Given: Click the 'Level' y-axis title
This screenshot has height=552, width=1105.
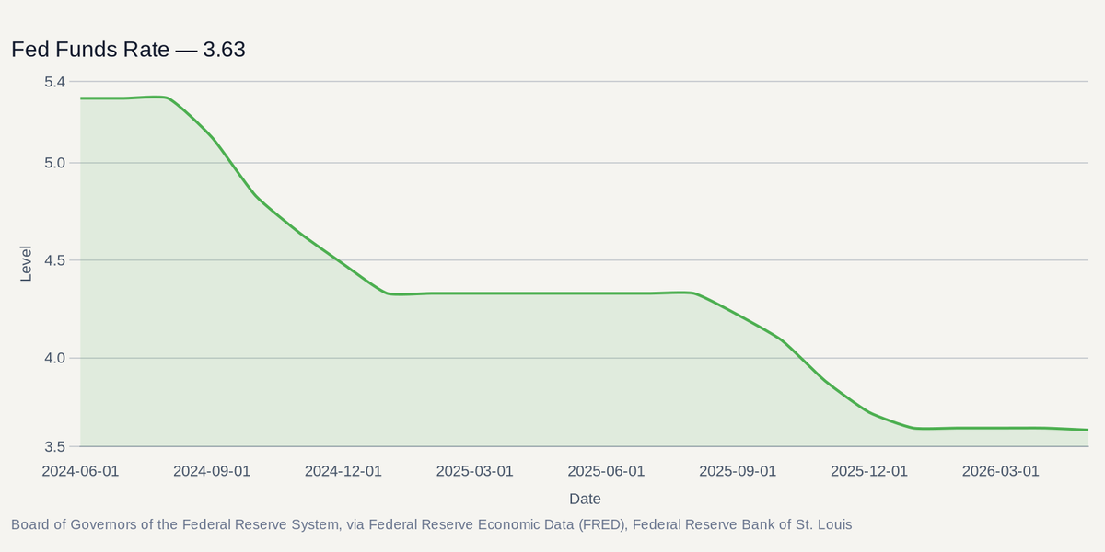Looking at the screenshot, I should click(x=26, y=264).
